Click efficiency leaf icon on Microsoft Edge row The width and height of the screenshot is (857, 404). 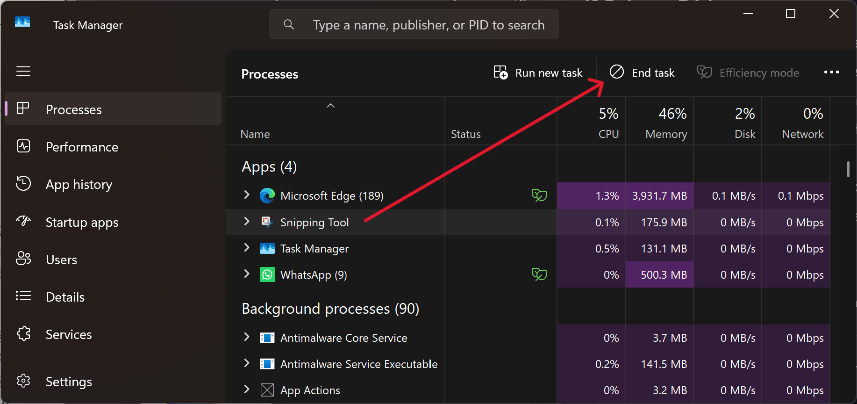[x=539, y=195]
